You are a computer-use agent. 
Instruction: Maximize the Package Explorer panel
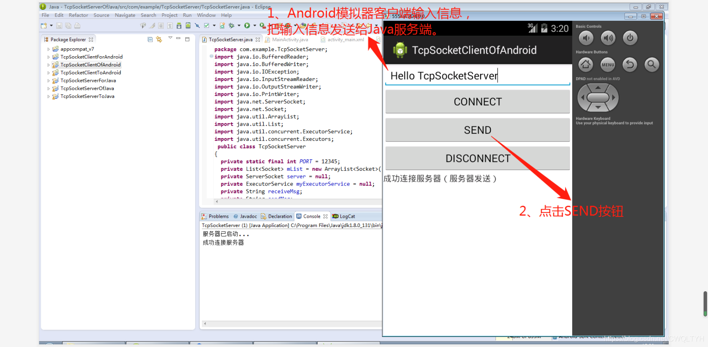[x=187, y=39]
